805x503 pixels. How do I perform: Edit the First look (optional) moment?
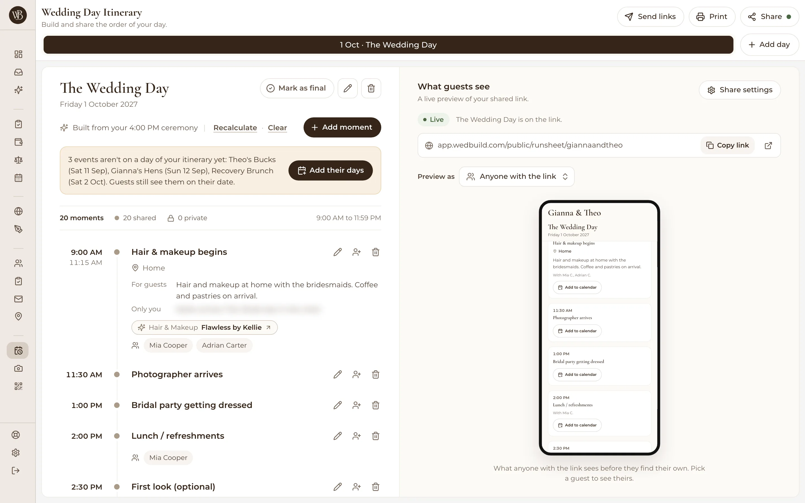coord(338,487)
